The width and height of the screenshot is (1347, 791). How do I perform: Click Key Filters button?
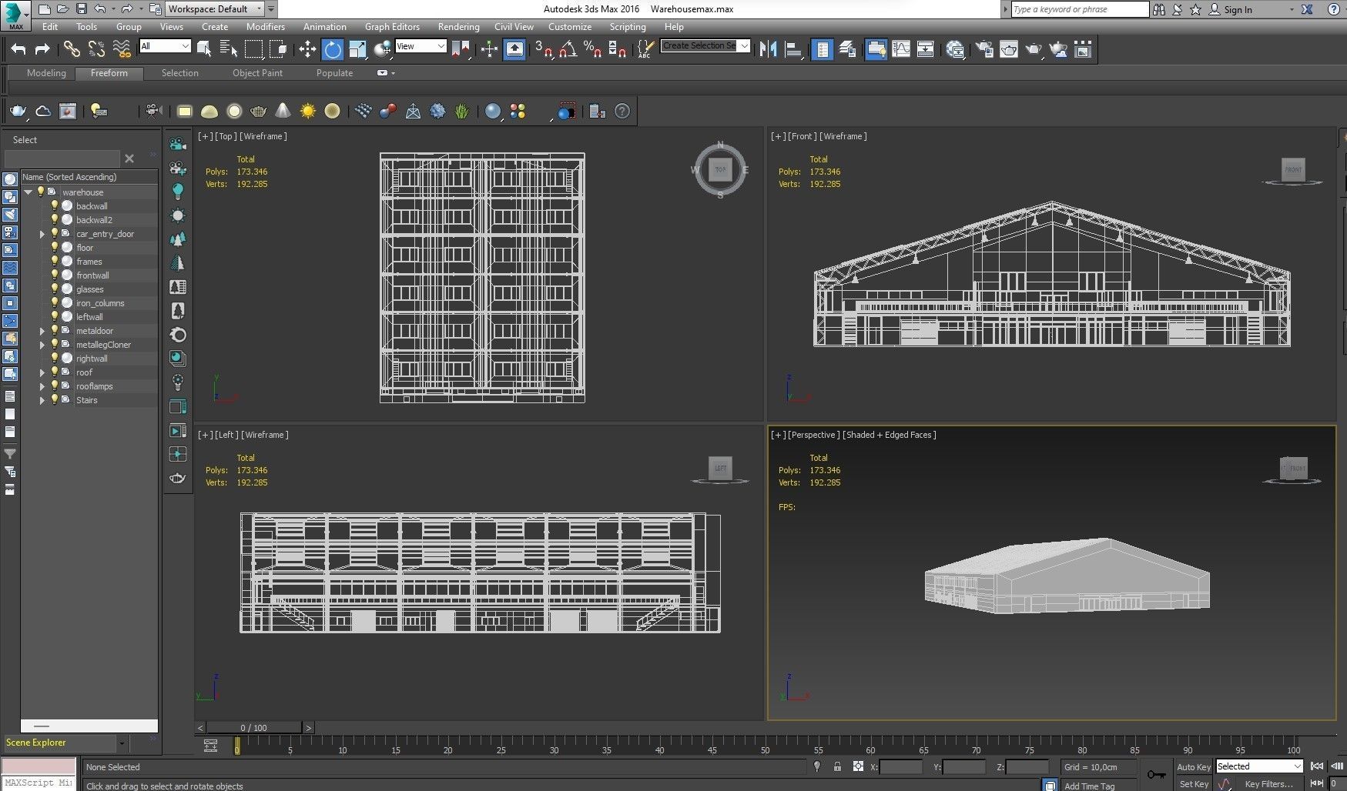pos(1268,784)
